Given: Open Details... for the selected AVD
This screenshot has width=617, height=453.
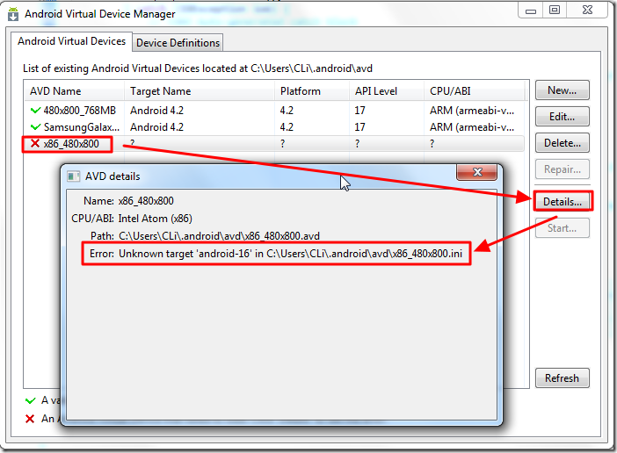Looking at the screenshot, I should pos(563,202).
